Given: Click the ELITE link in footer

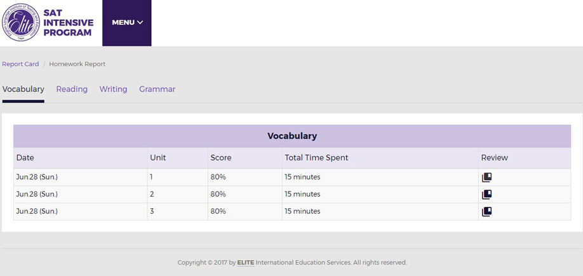Looking at the screenshot, I should click(x=246, y=263).
